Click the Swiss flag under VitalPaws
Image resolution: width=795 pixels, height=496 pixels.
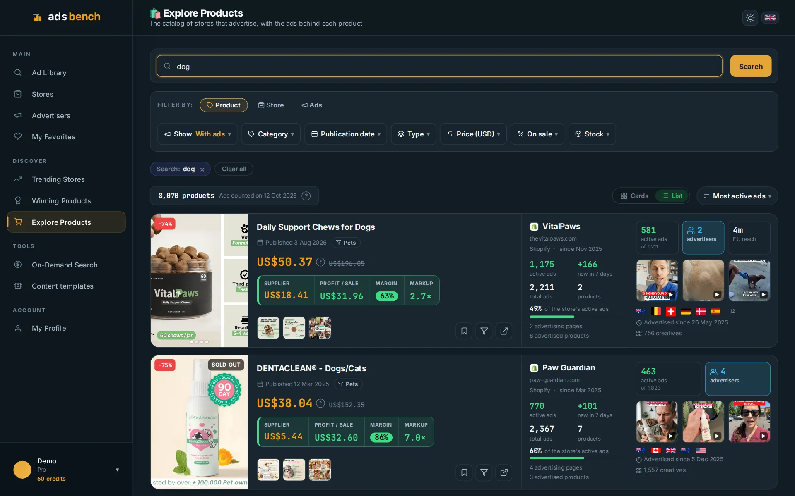coord(671,311)
